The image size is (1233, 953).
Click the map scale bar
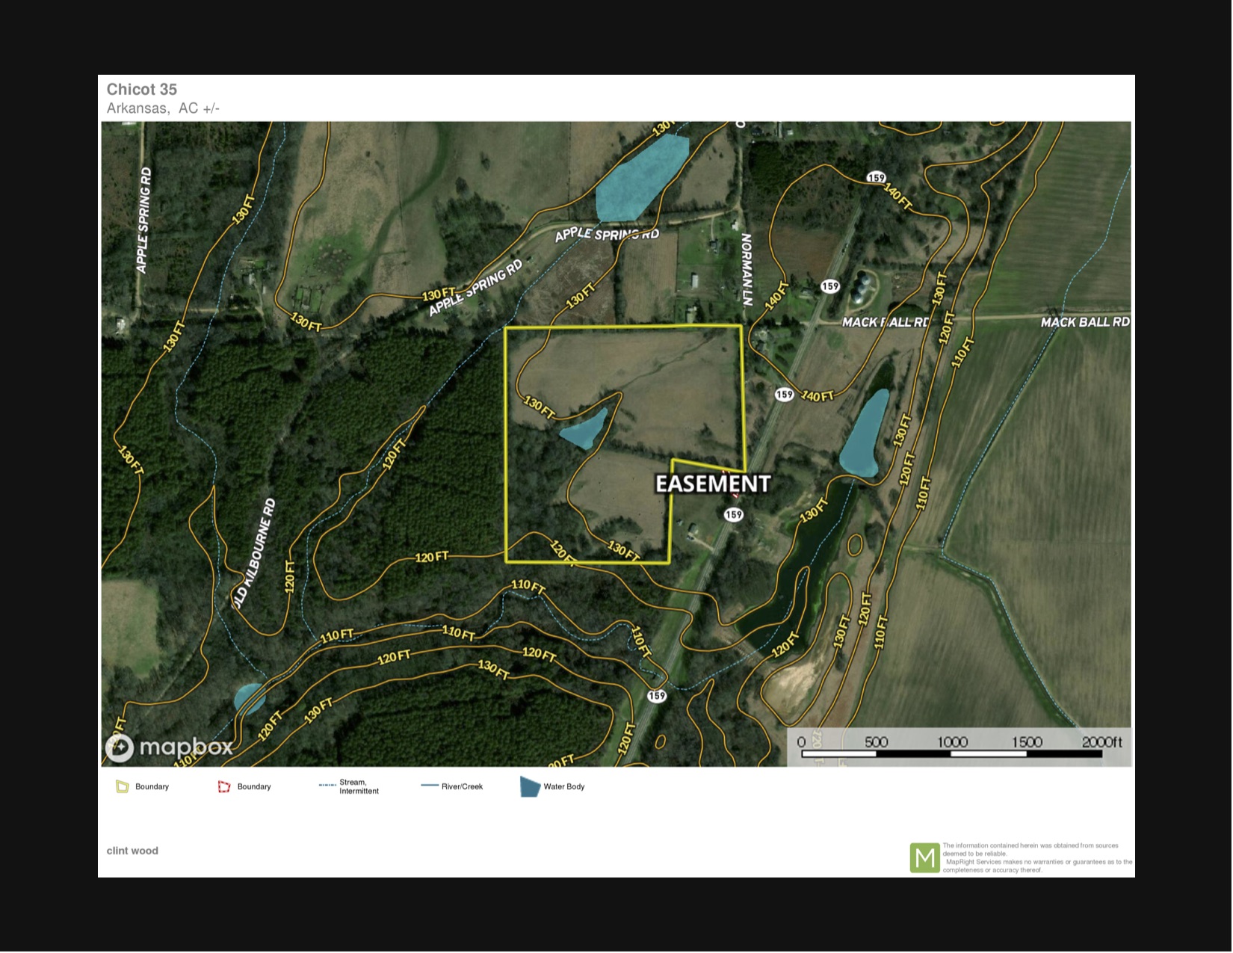[x=951, y=753]
